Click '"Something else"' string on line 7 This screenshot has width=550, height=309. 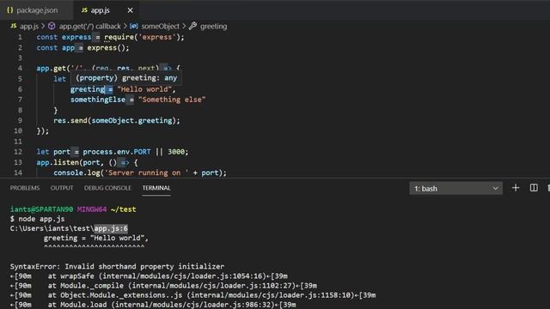[172, 100]
